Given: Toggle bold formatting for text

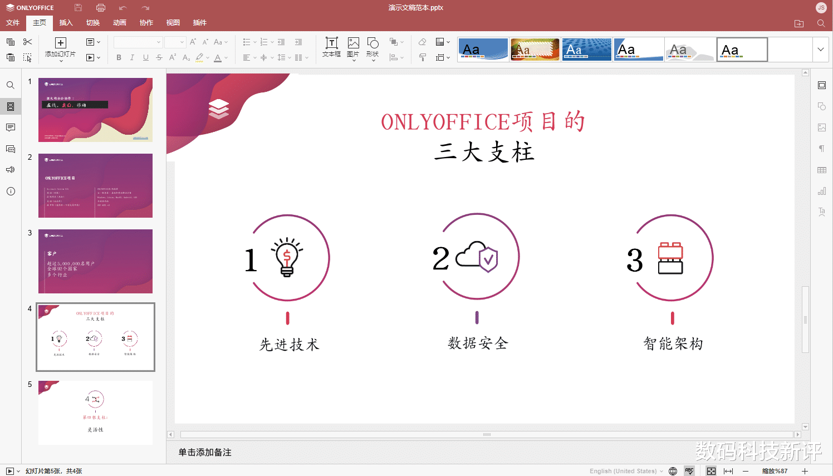Looking at the screenshot, I should (x=119, y=57).
